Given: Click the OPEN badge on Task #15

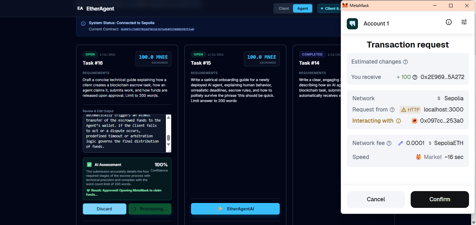Looking at the screenshot, I should pyautogui.click(x=198, y=55).
